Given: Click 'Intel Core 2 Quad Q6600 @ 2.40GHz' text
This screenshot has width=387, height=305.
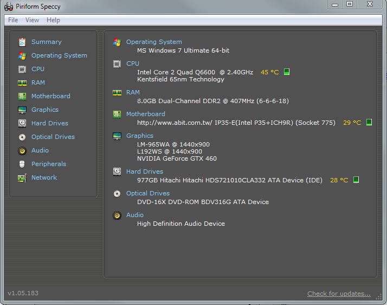Looking at the screenshot, I should (195, 72).
